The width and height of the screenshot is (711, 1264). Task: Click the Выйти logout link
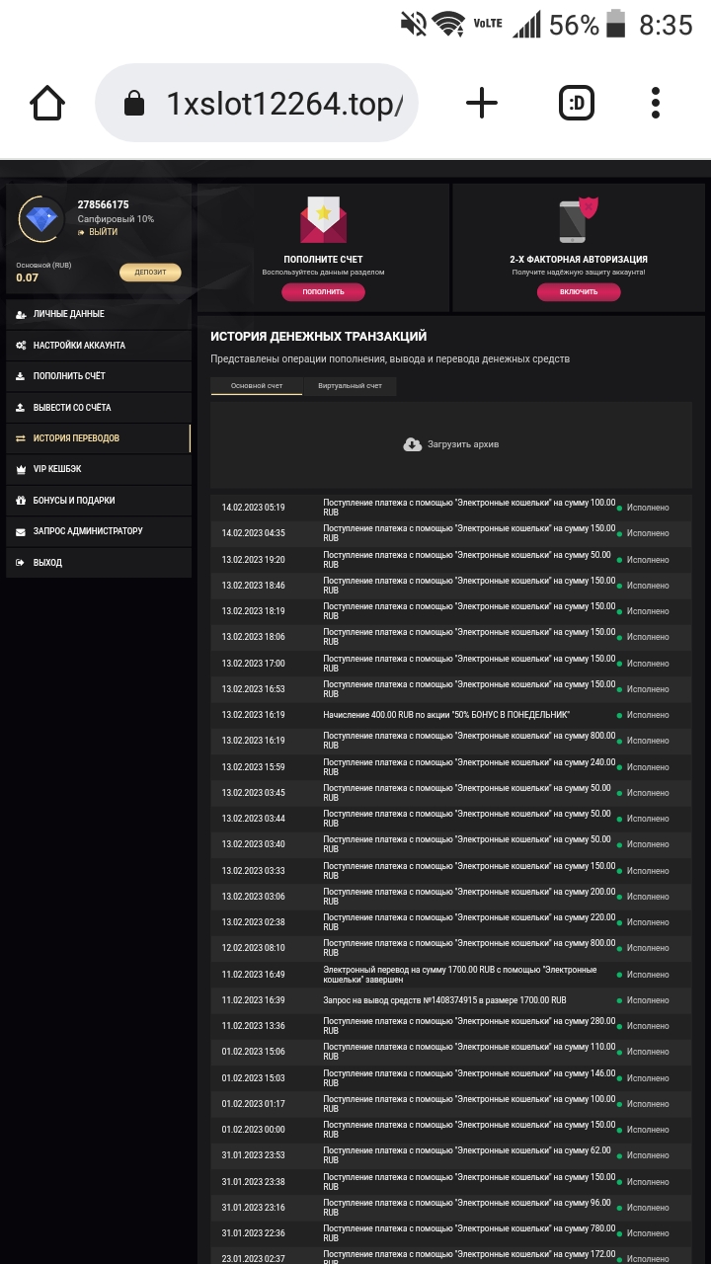[x=103, y=232]
